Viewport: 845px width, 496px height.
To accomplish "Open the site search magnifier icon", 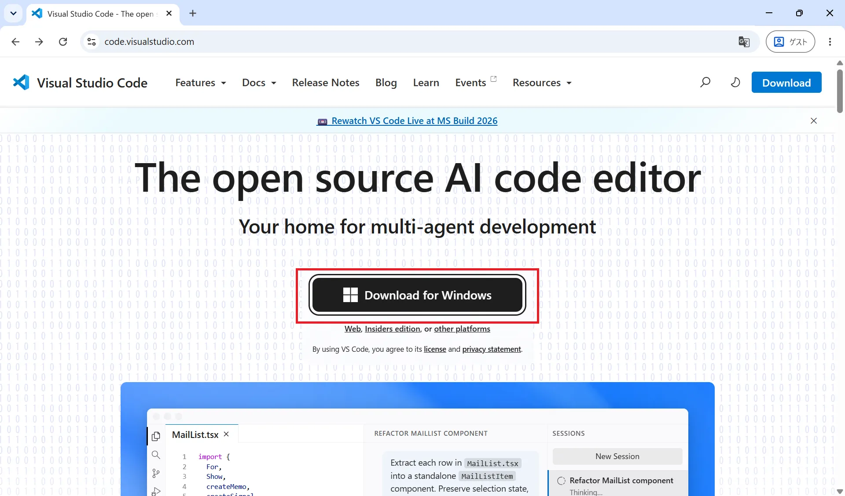I will tap(705, 82).
